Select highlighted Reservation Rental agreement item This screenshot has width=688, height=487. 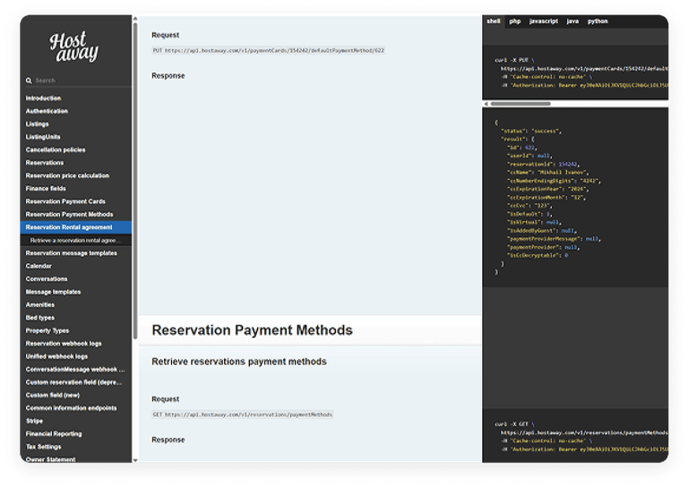[x=76, y=227]
